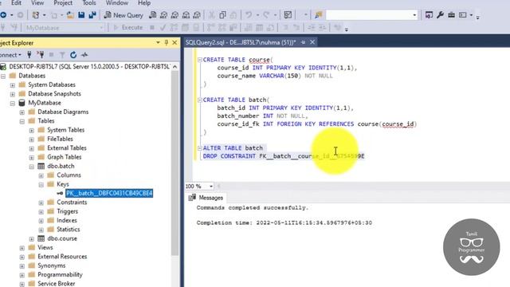Viewport: 510px width, 287px height.
Task: Open the Toolbox icon in the toolbar
Action: (x=451, y=15)
